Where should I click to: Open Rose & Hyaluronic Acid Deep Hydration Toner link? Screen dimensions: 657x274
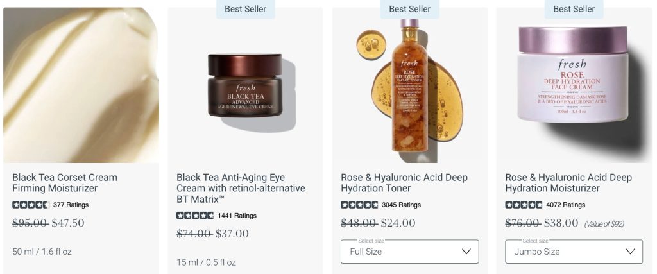tap(404, 183)
